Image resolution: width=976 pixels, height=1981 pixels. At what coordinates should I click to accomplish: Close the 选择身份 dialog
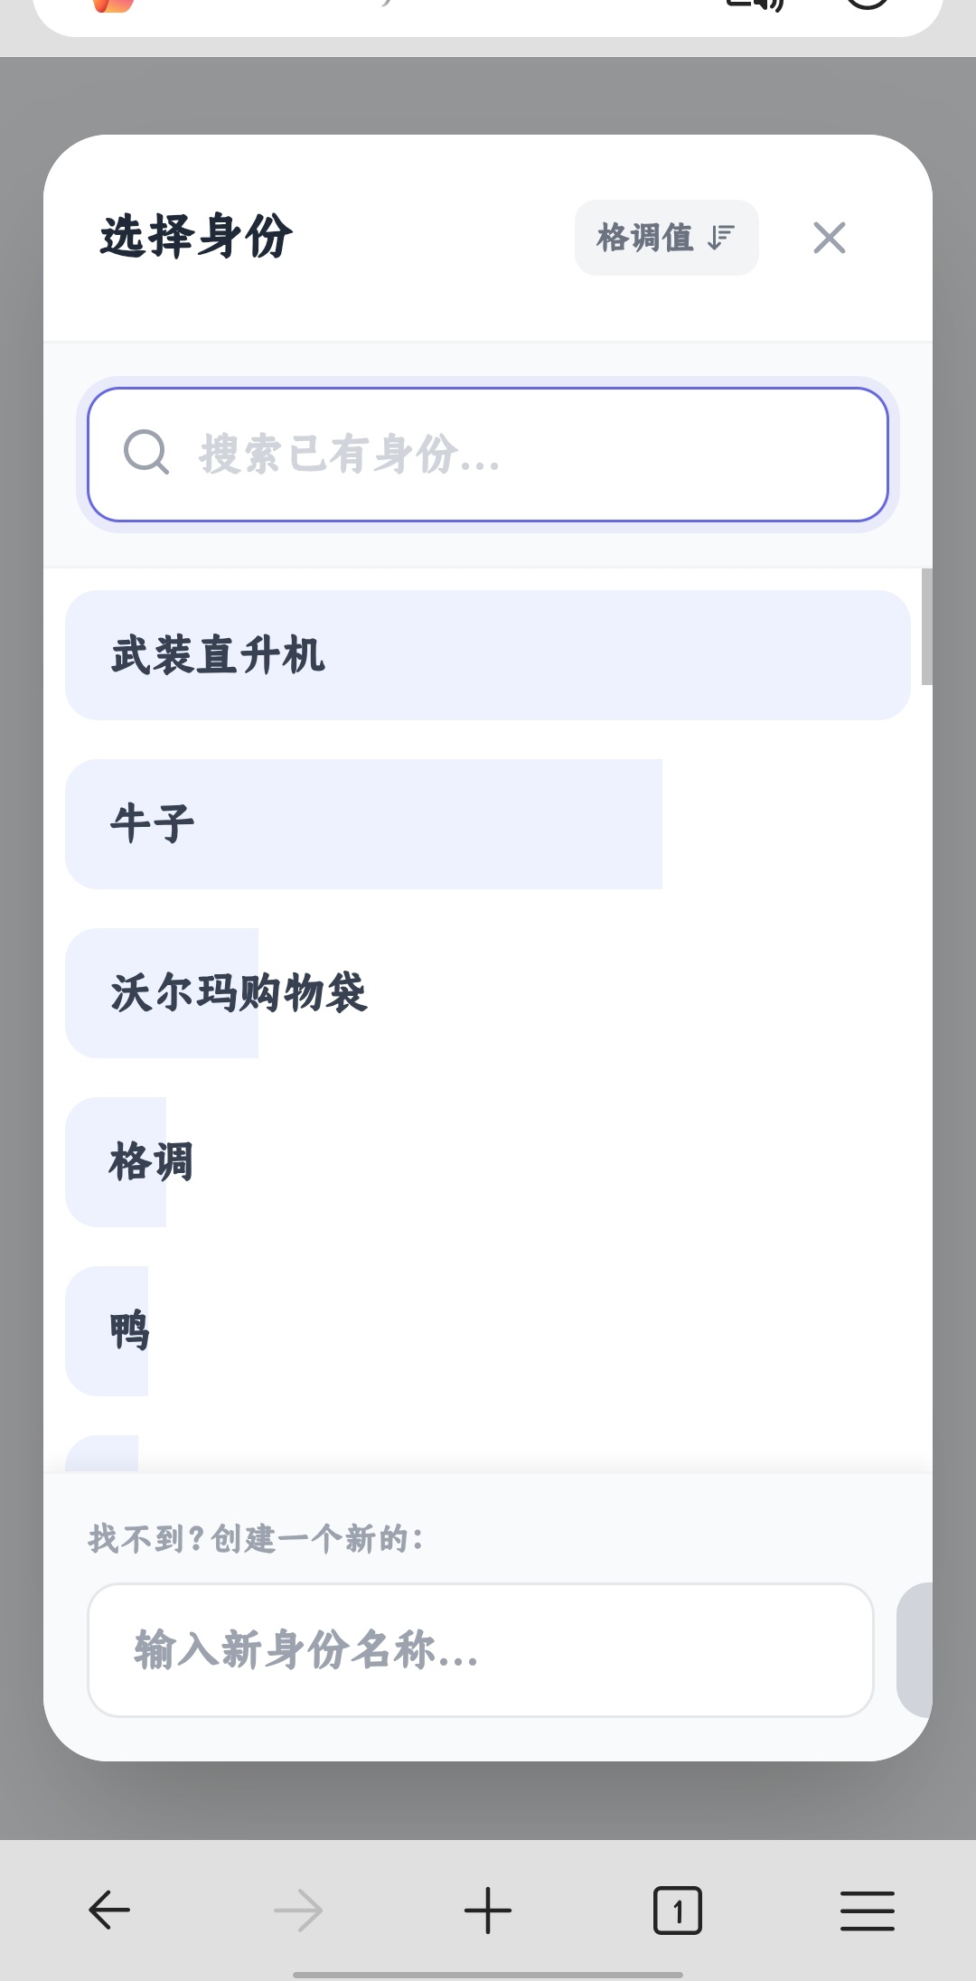(x=829, y=238)
